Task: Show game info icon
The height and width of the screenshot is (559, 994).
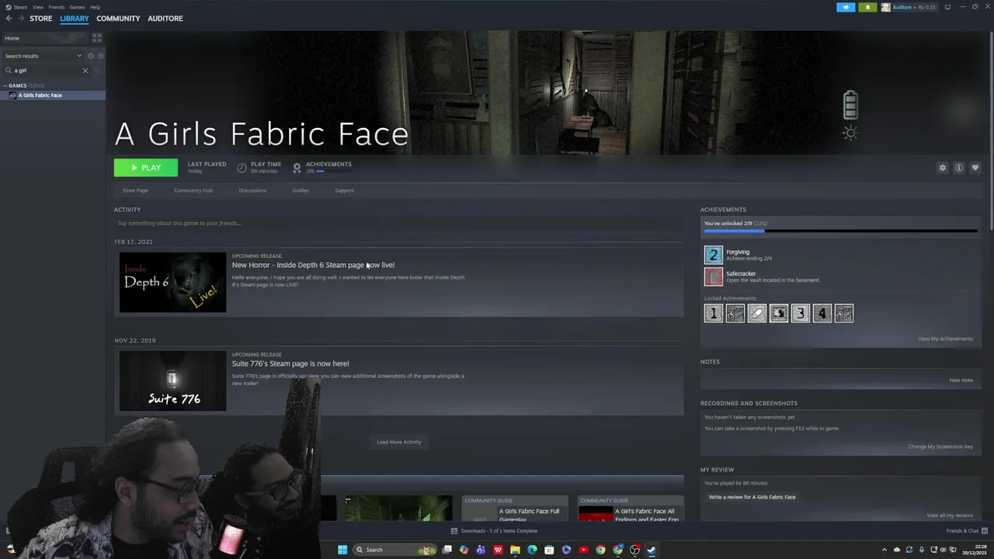Action: tap(959, 168)
